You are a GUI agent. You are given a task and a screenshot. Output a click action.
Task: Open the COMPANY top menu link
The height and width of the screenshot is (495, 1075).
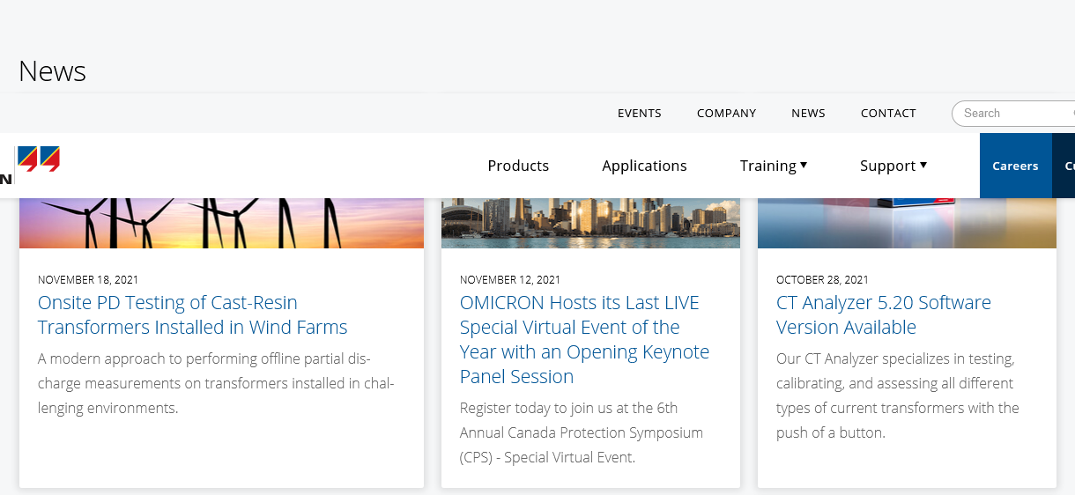(x=726, y=113)
